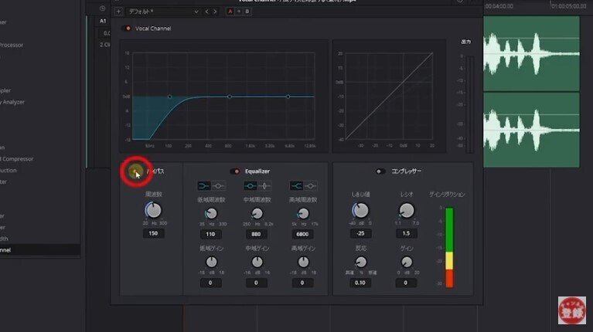593x332 pixels.
Task: Select the Processor effect in the library list
Action: [12, 45]
